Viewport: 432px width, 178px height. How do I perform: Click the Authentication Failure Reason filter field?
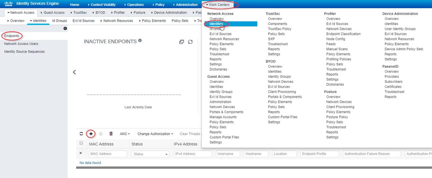[x=371, y=154]
